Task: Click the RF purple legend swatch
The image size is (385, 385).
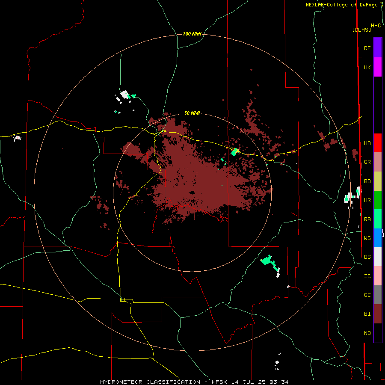Action: (x=378, y=48)
